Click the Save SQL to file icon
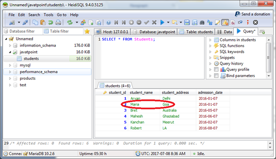This screenshot has height=159, width=276. (187, 22)
